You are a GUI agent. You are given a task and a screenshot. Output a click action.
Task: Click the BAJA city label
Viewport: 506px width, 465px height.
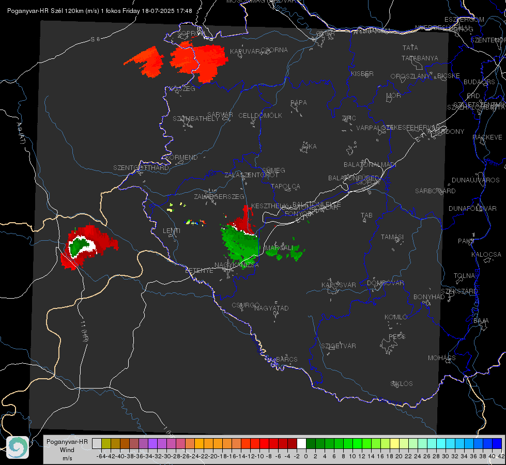pos(481,321)
